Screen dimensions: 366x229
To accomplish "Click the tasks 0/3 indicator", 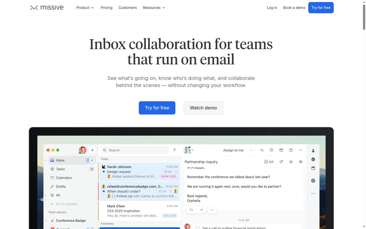I will point(269,162).
